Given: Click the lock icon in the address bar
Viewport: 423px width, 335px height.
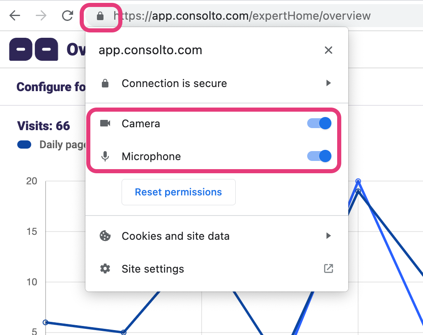Looking at the screenshot, I should [101, 16].
